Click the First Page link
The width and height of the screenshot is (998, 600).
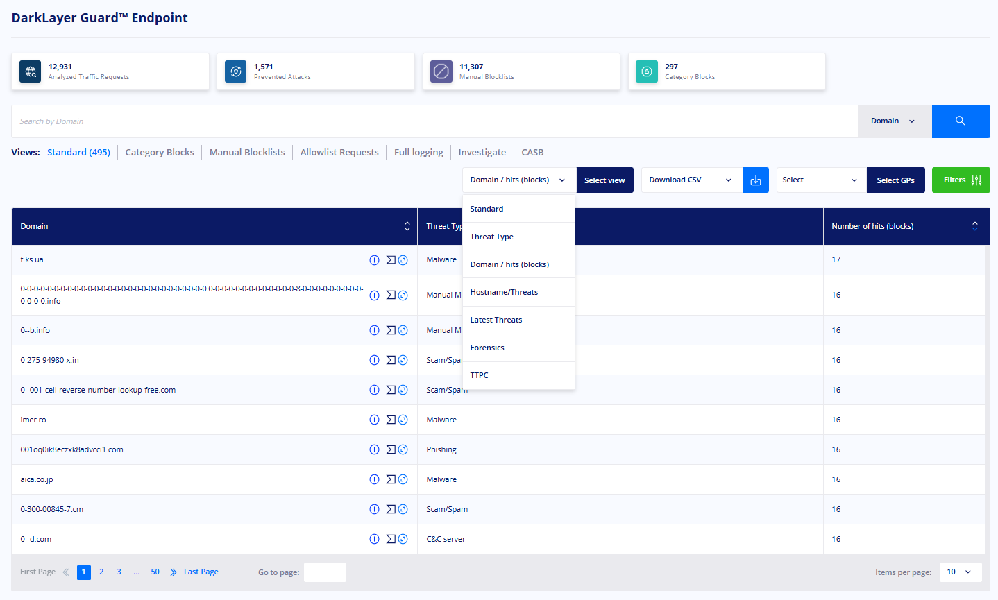37,572
